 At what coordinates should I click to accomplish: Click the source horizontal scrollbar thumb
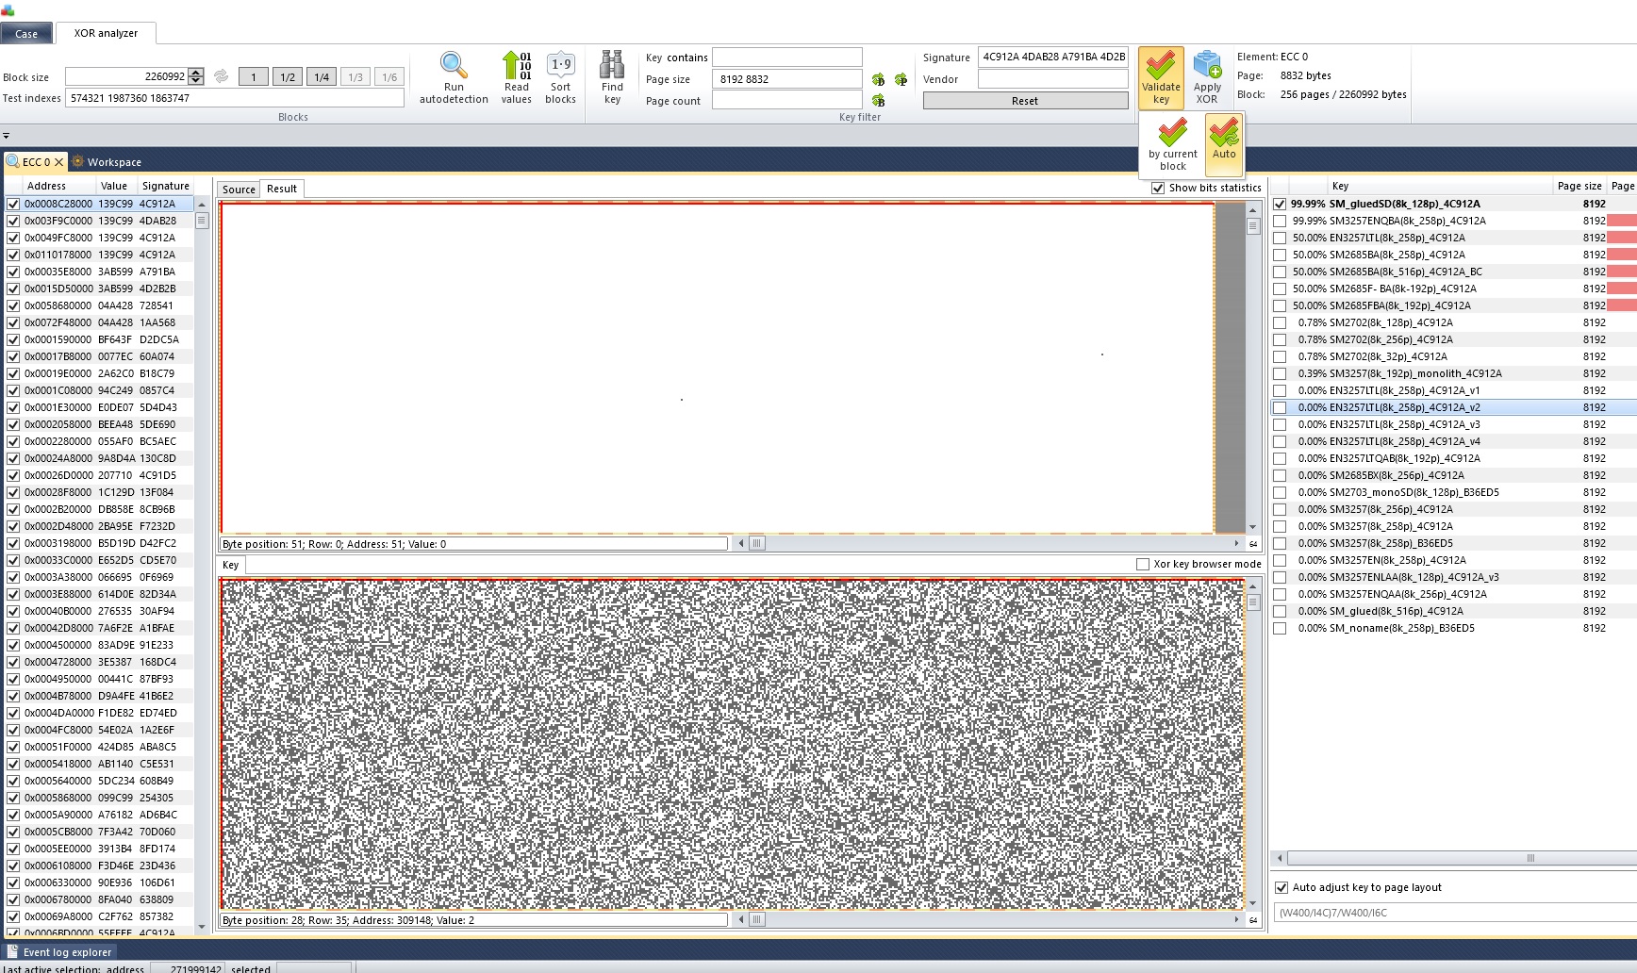pyautogui.click(x=756, y=543)
